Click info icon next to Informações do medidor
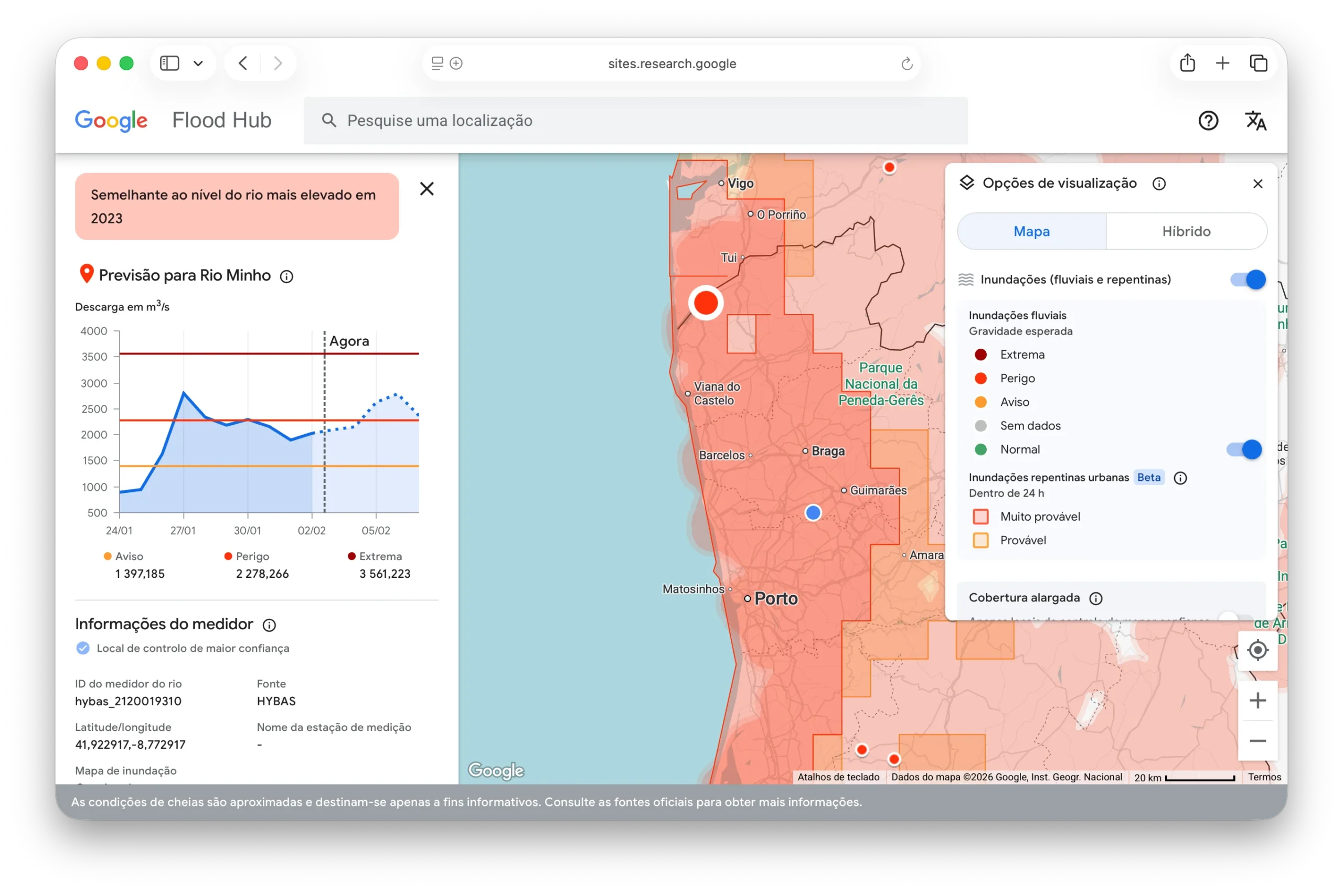Screen dimensions: 1343x893 click(269, 626)
